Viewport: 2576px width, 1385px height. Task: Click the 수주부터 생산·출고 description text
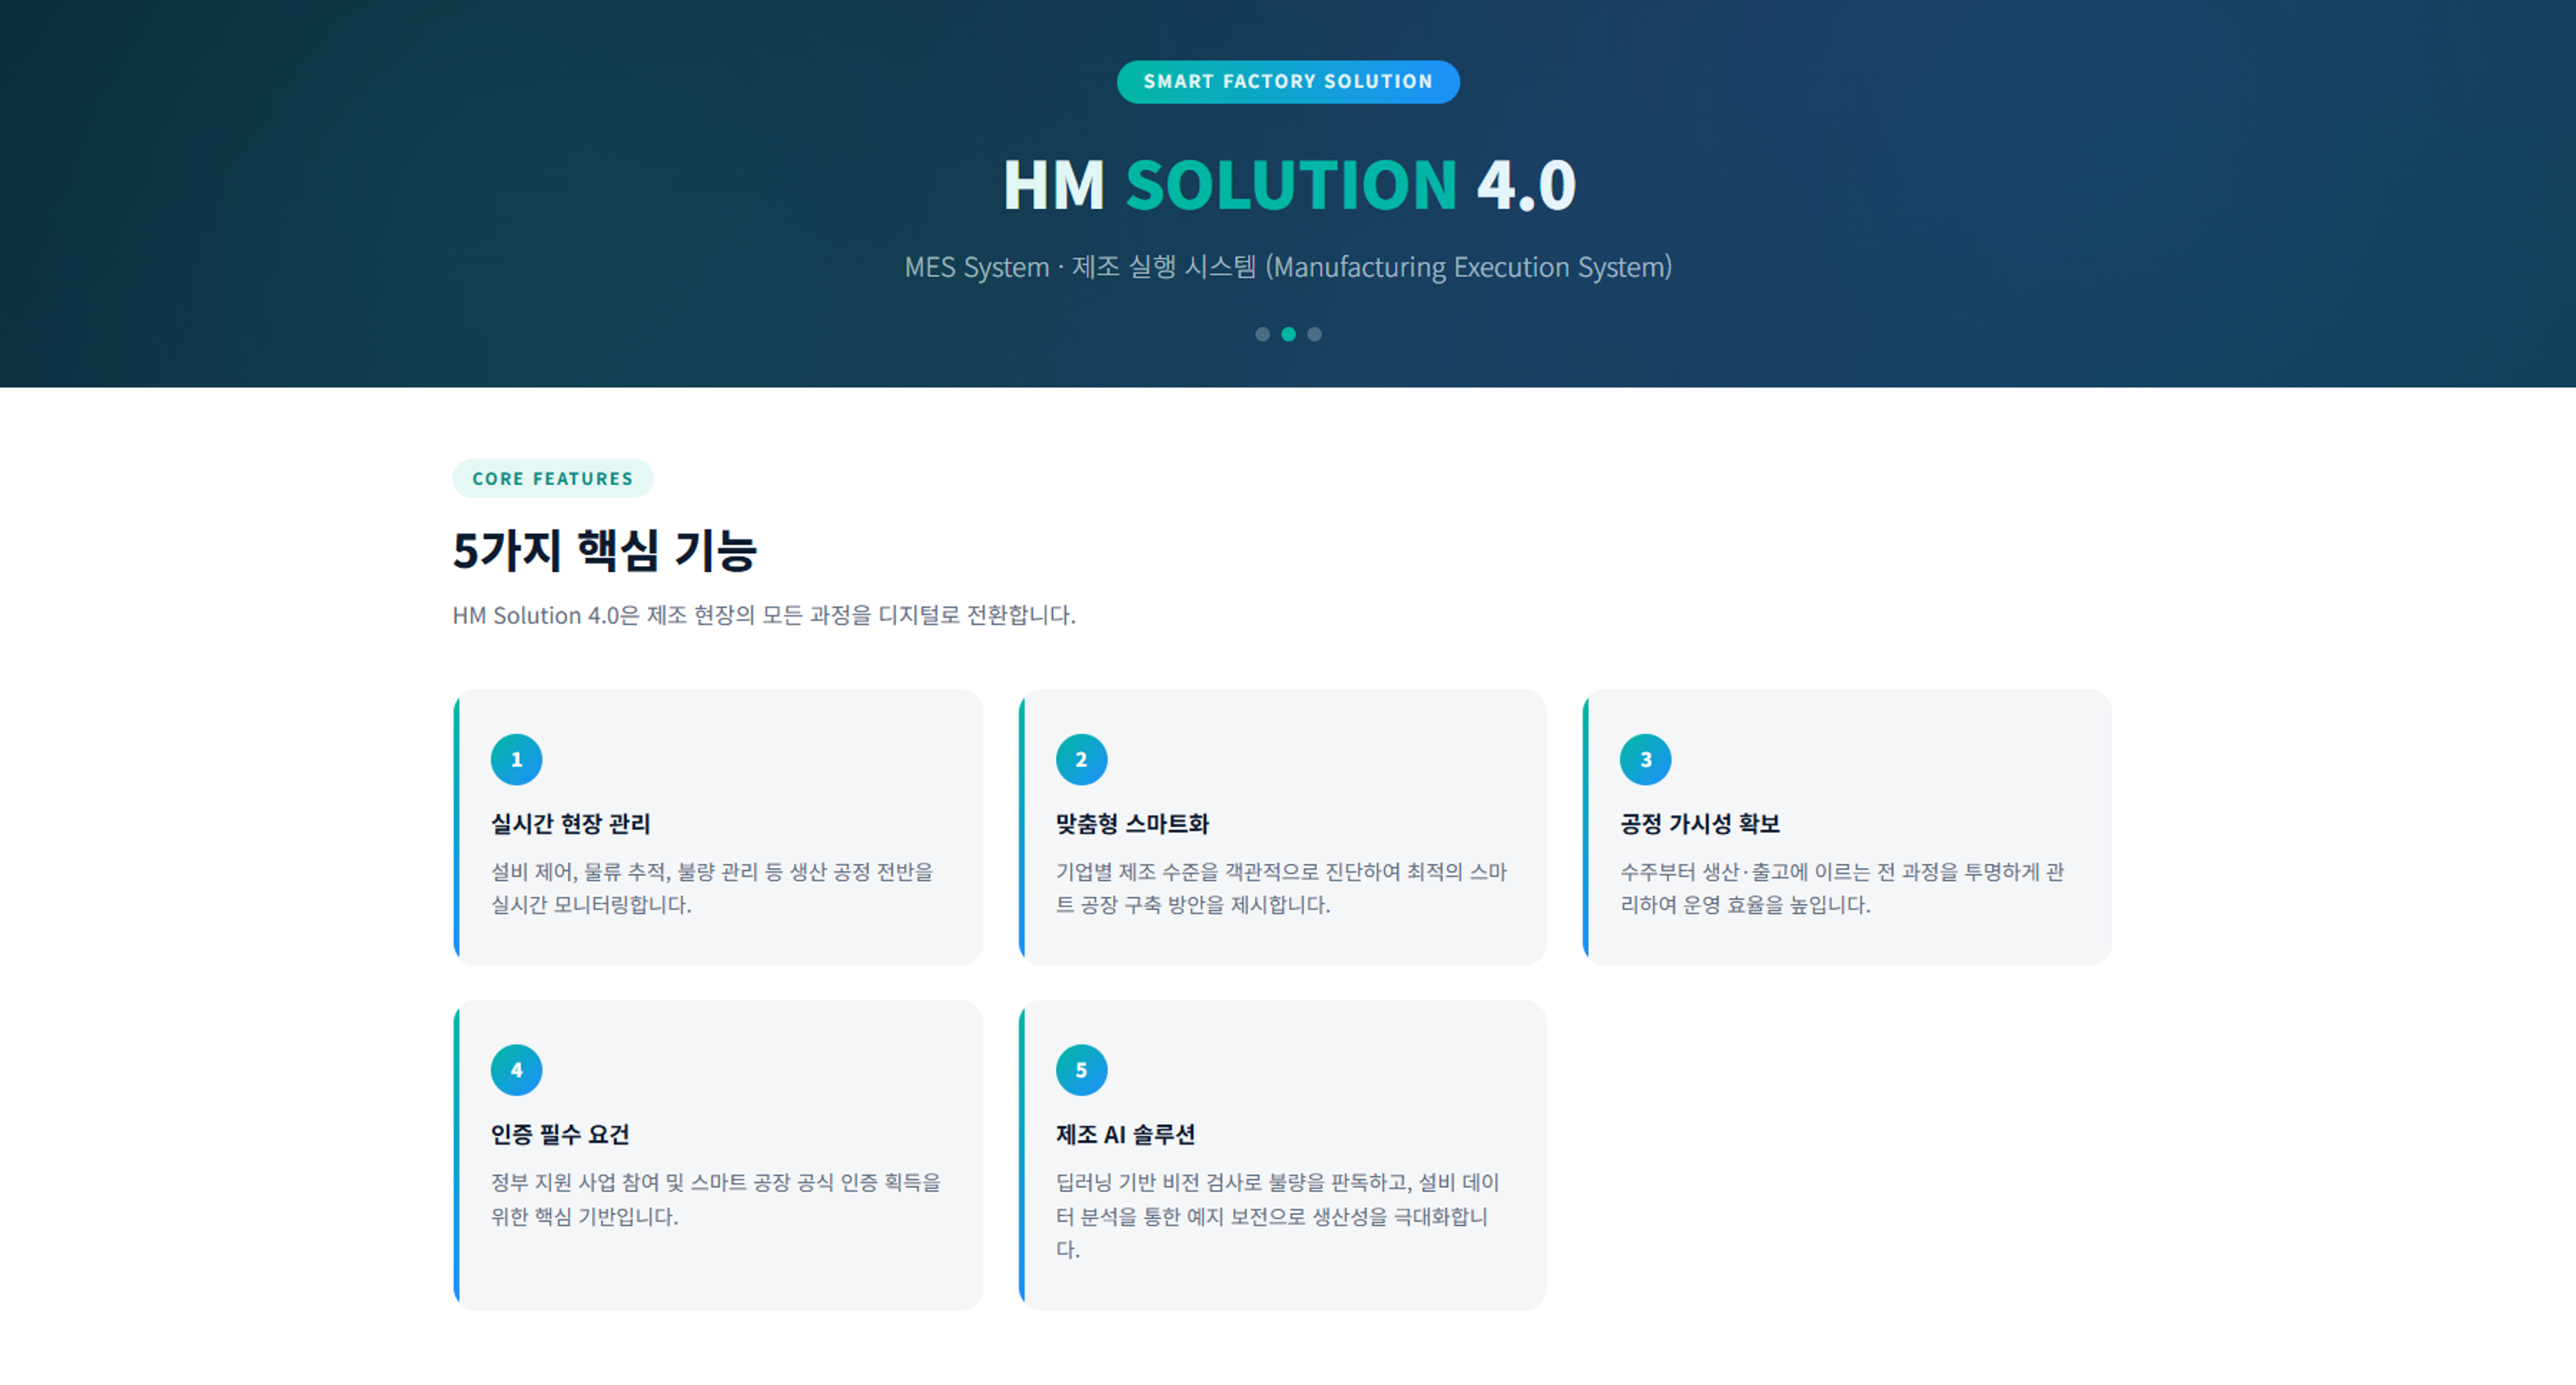click(x=1841, y=888)
